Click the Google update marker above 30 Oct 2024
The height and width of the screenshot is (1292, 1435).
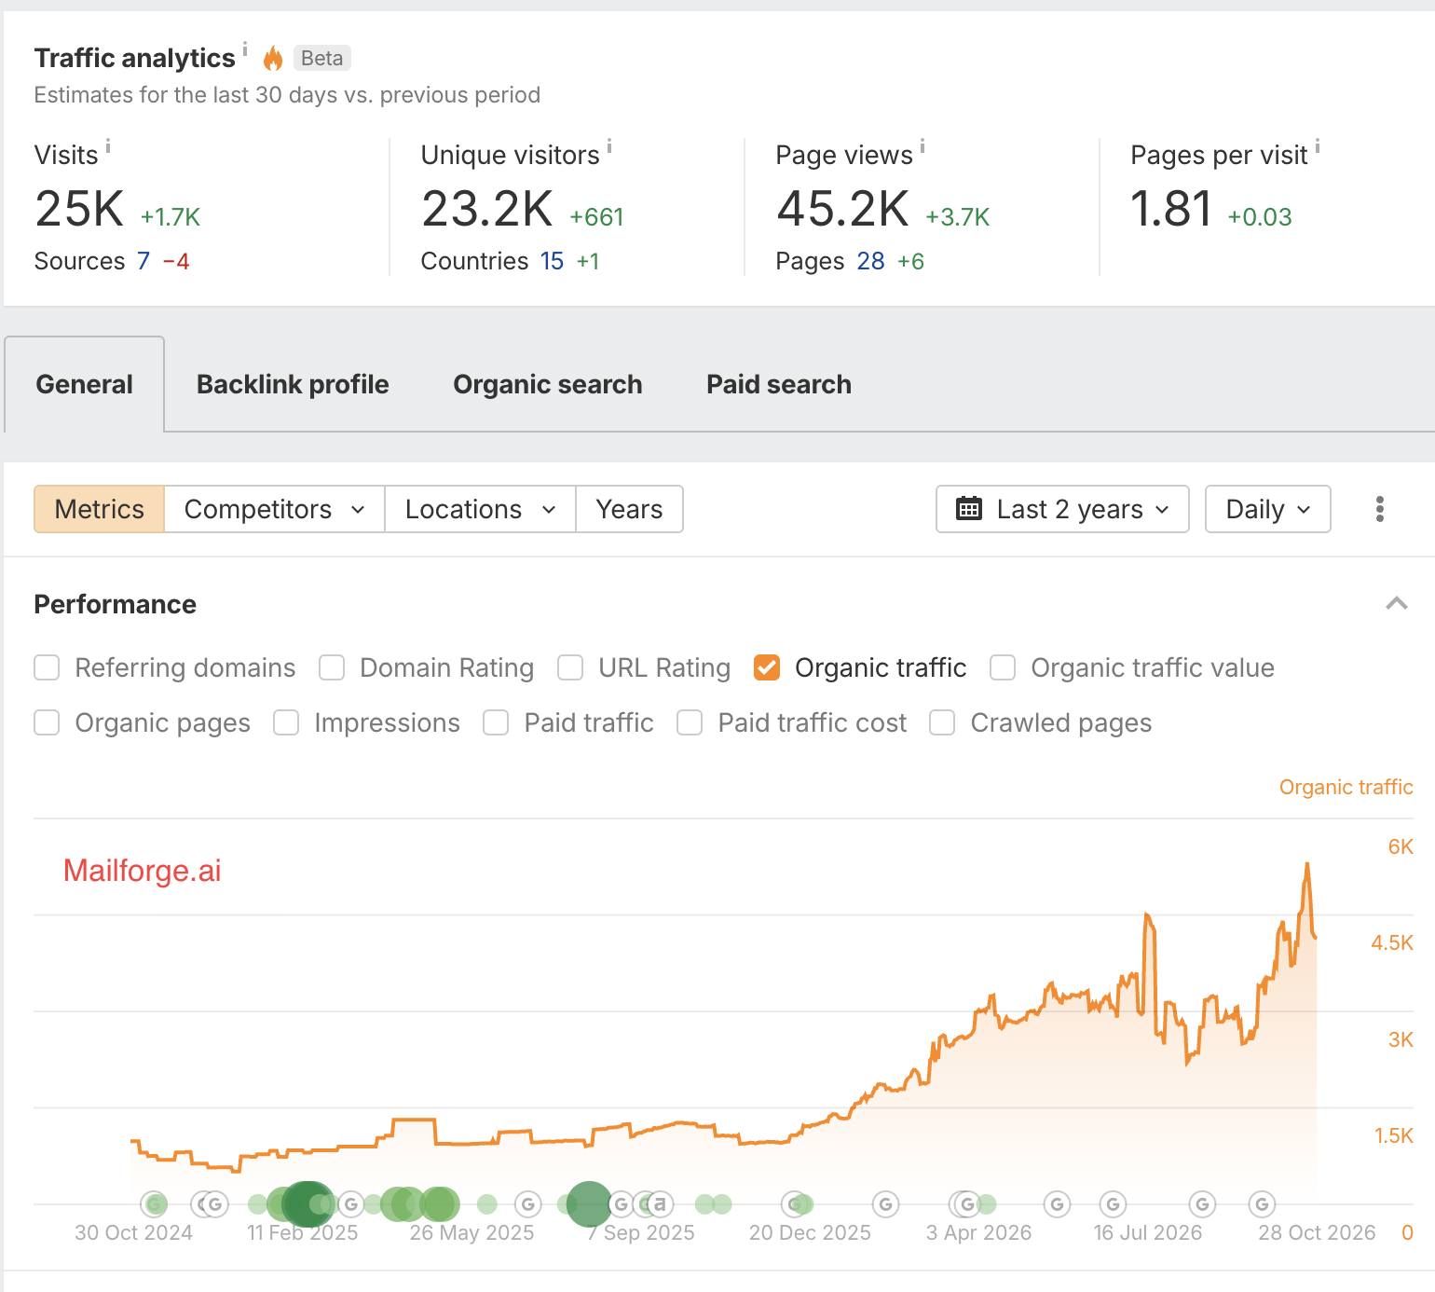point(155,1203)
